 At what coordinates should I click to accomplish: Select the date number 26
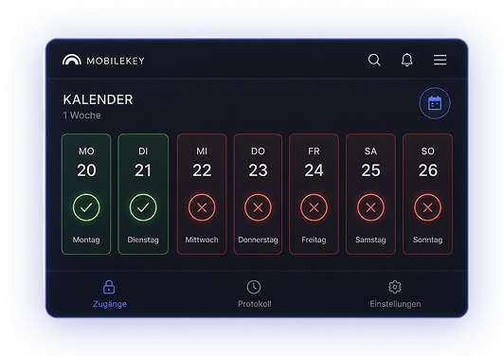point(427,170)
